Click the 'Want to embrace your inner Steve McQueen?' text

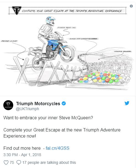(x=48, y=118)
